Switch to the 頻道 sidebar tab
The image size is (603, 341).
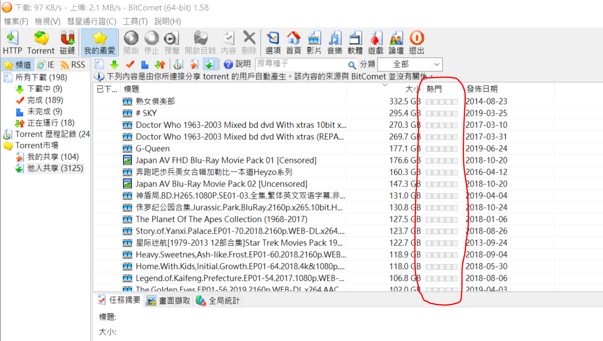[18, 64]
